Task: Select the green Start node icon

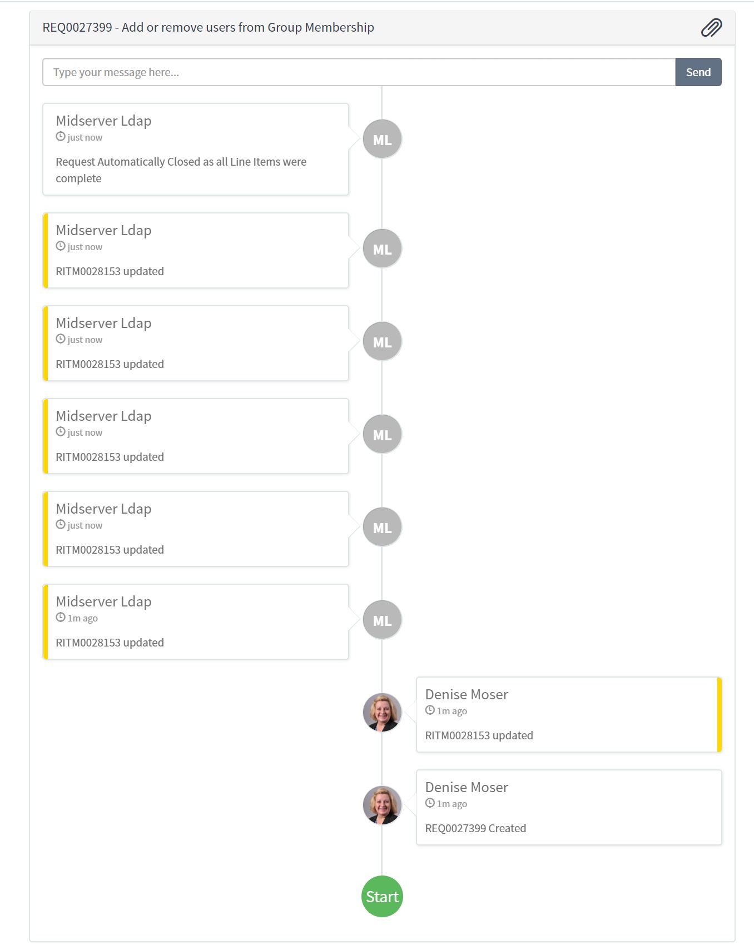Action: [381, 896]
